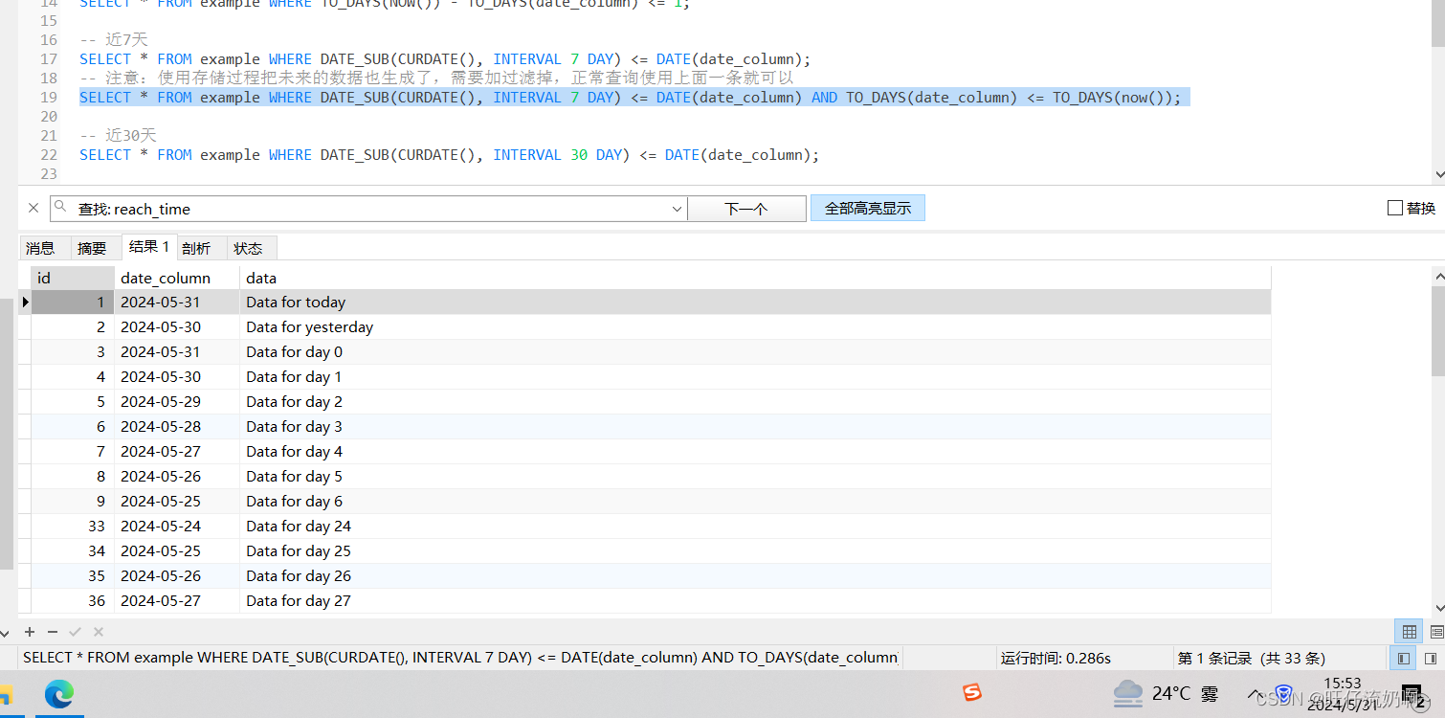The height and width of the screenshot is (718, 1445).
Task: Select the id cell with value 9
Action: (x=73, y=502)
